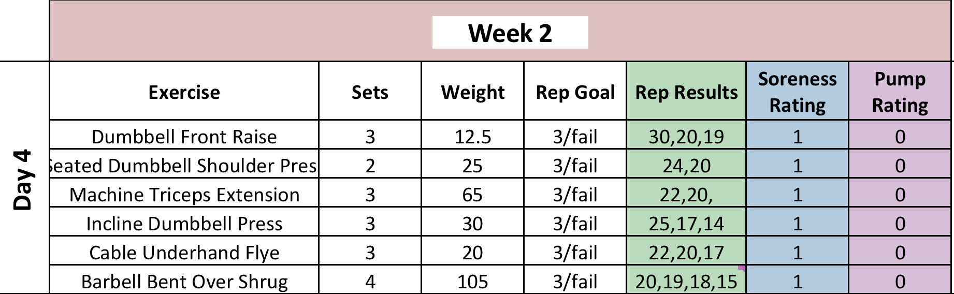954x294 pixels.
Task: Select the Day 4 vertical label cell
Action: (23, 179)
